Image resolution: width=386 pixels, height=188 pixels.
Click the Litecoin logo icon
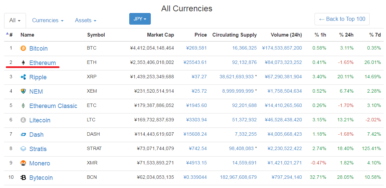(x=23, y=120)
